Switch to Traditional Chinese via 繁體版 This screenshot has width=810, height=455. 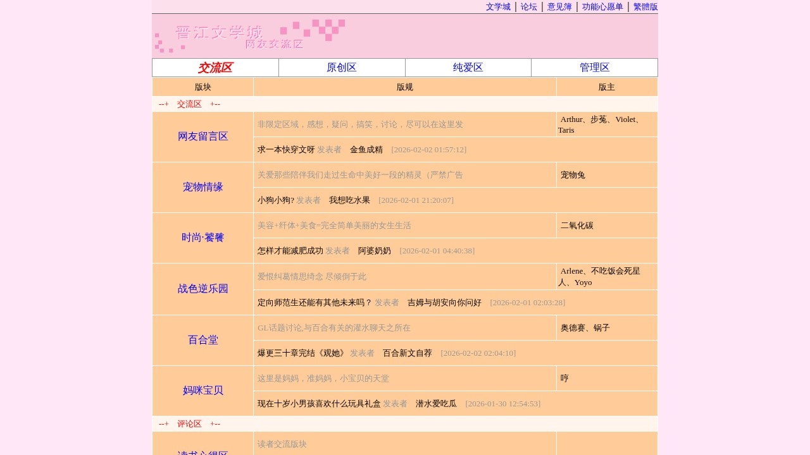[645, 7]
